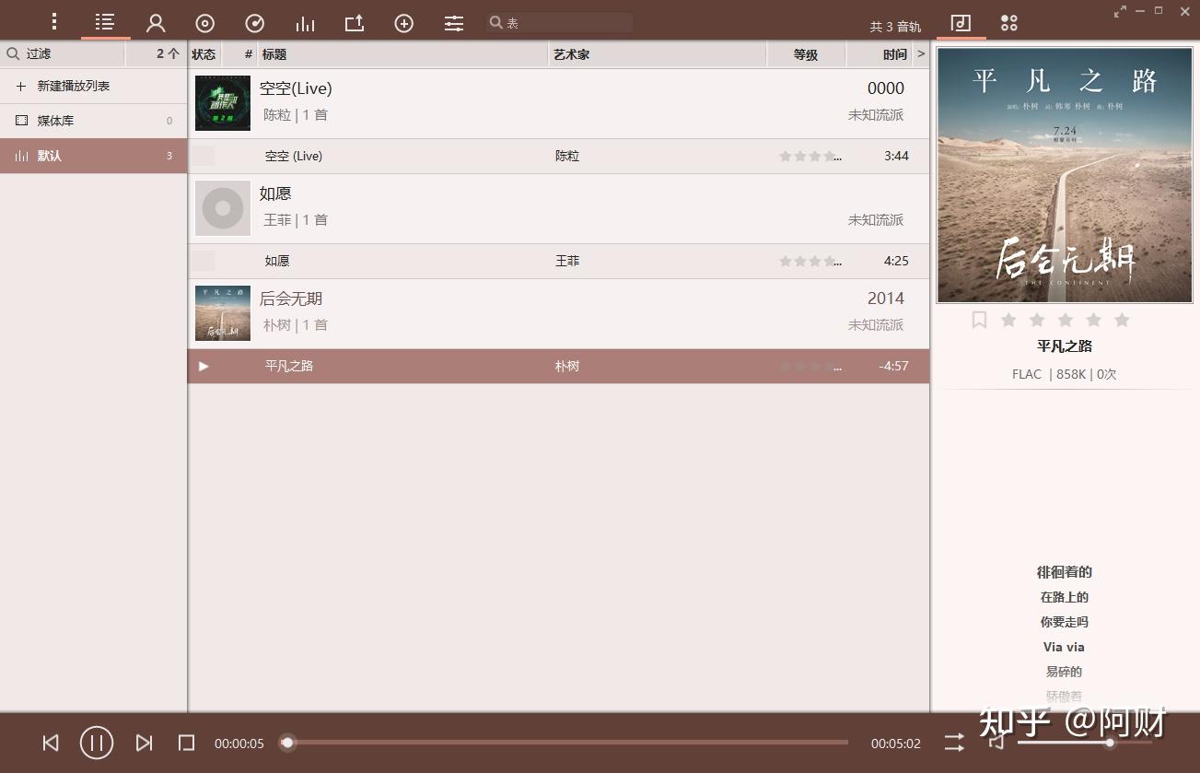The image size is (1200, 773).
Task: Click the FLAC | 858K | 0次 info line
Action: click(1065, 374)
